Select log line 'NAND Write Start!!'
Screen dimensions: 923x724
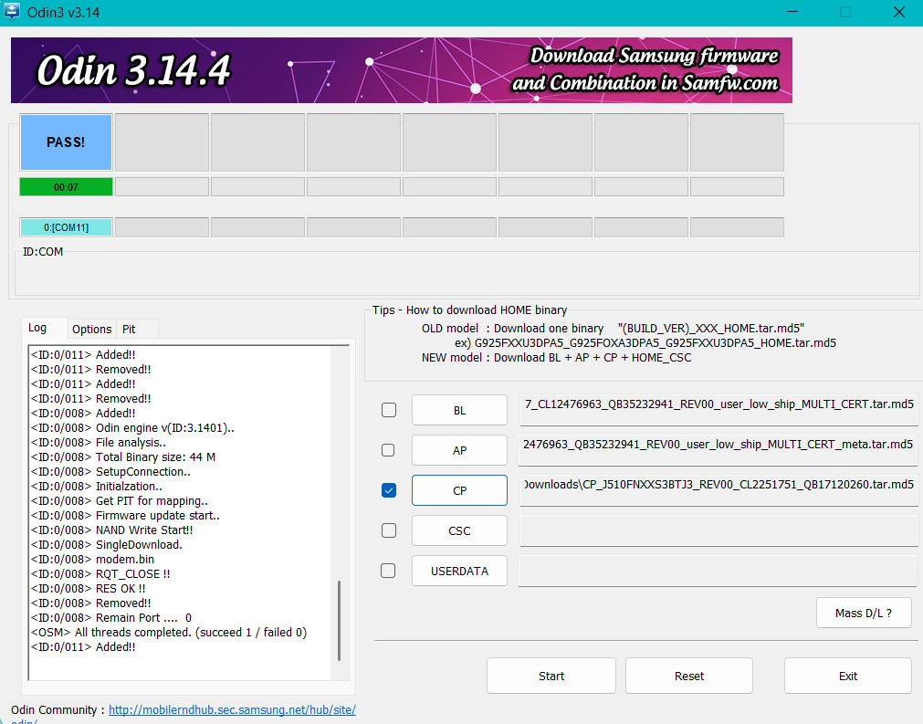[112, 530]
